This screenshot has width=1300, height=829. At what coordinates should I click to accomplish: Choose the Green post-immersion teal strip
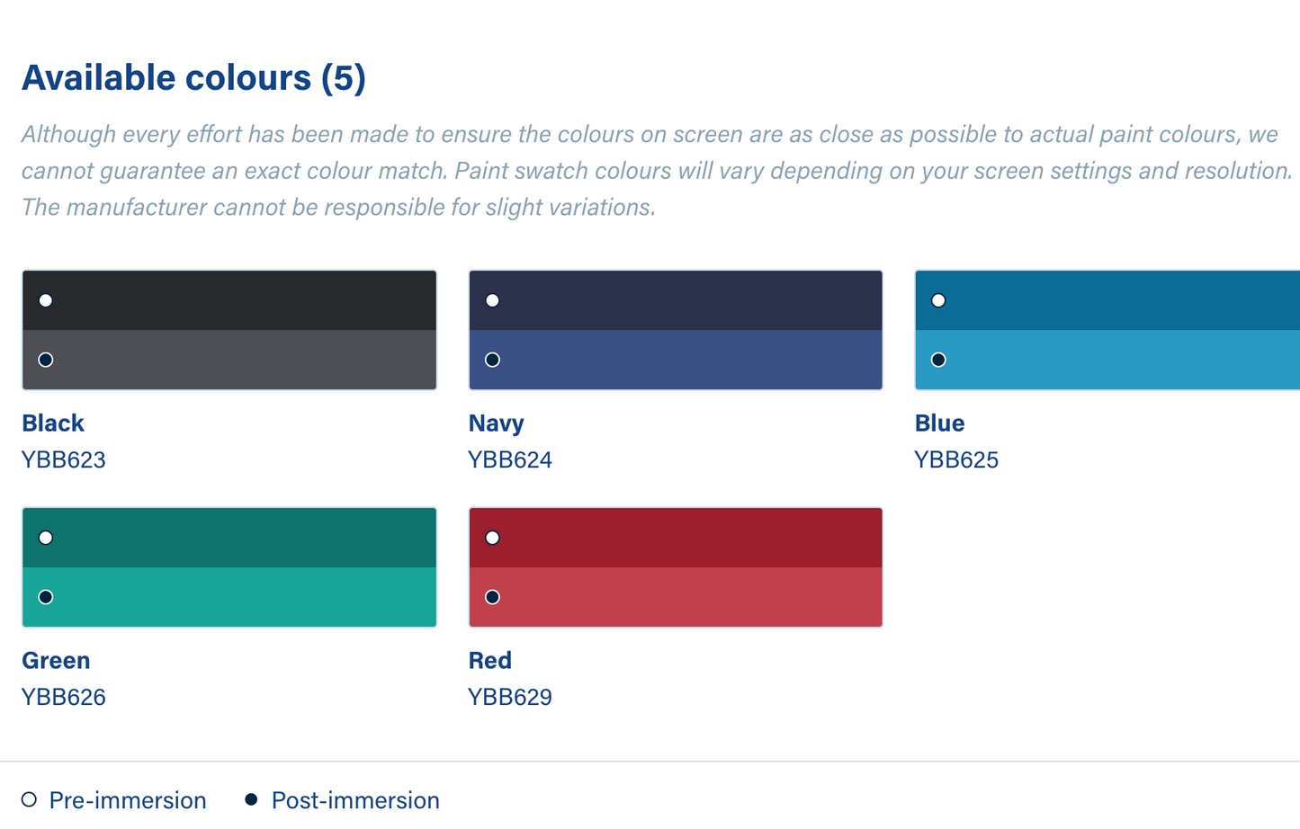pos(229,597)
